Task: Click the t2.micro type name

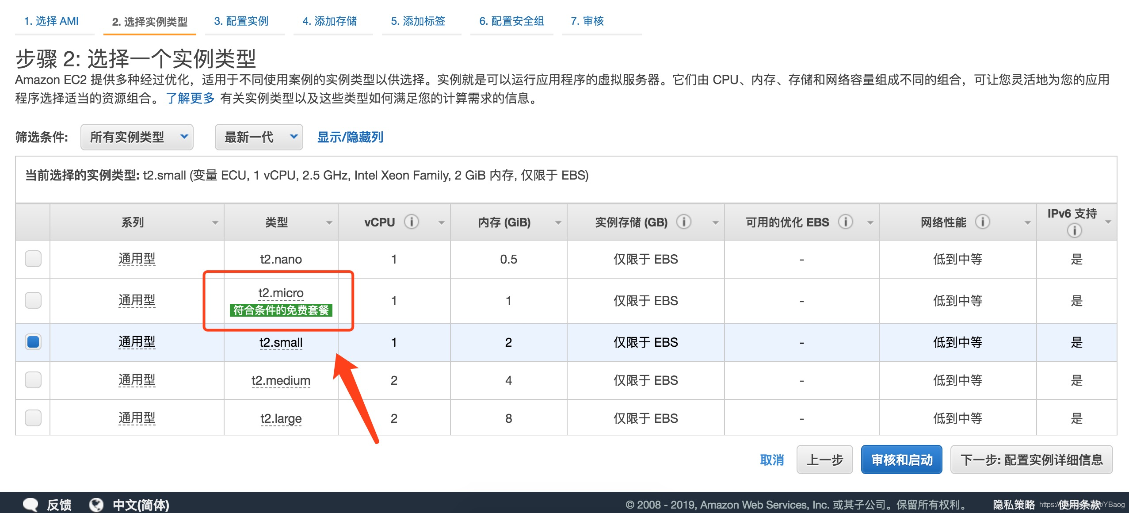Action: pos(281,293)
